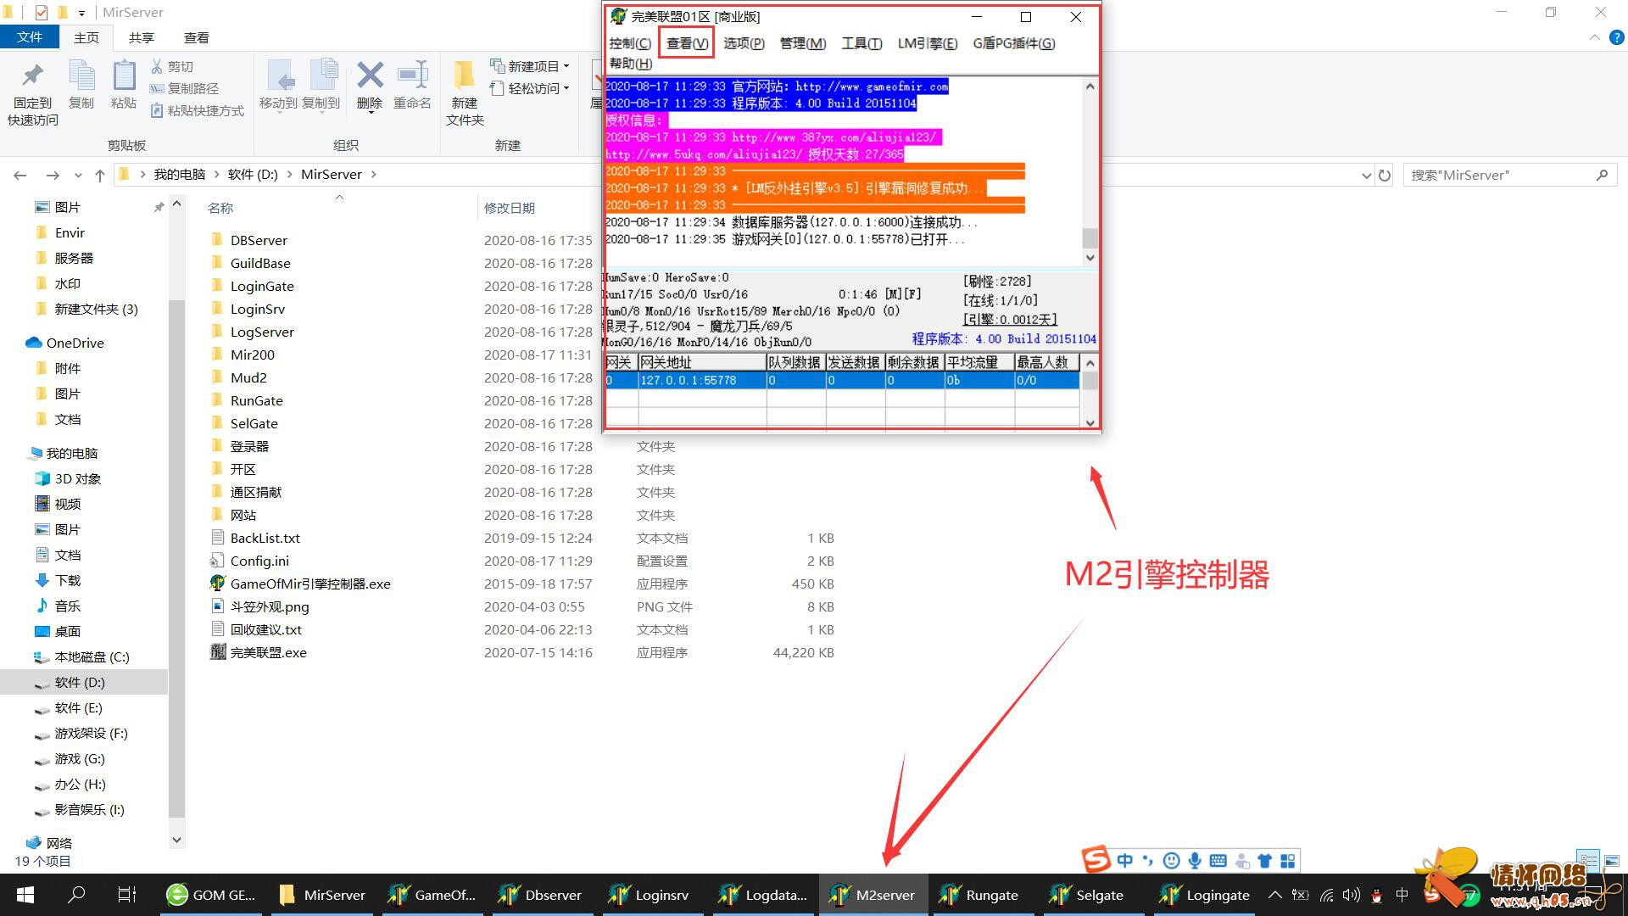Click the M2 log scrollbar down arrow

click(x=1090, y=258)
